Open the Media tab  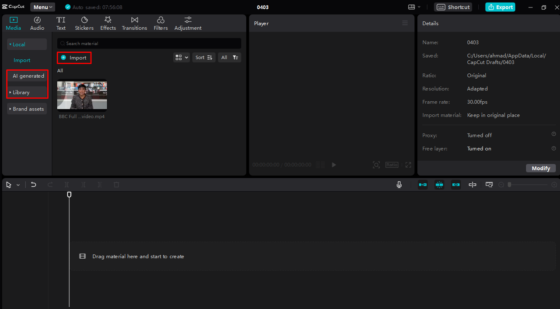[x=13, y=24]
